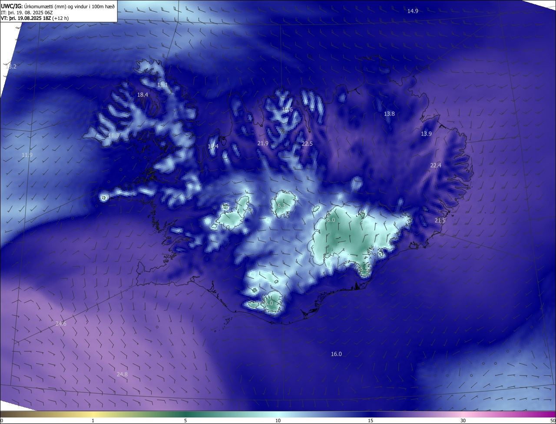Click the colorbar tick label 5

pos(185,421)
